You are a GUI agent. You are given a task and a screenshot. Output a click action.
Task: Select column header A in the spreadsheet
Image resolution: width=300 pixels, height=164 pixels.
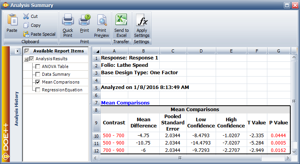pos(114,51)
